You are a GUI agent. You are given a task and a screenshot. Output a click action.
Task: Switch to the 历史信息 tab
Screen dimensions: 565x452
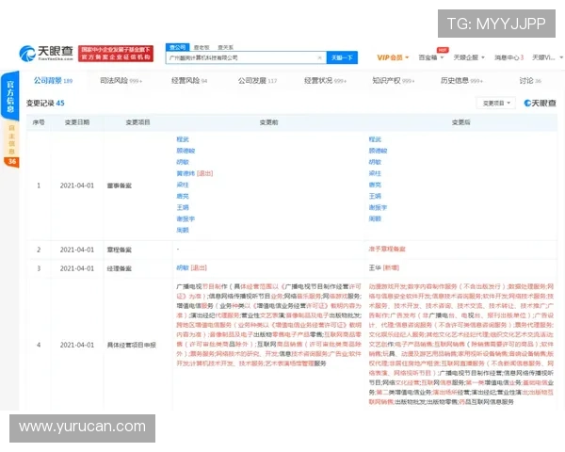pyautogui.click(x=461, y=81)
